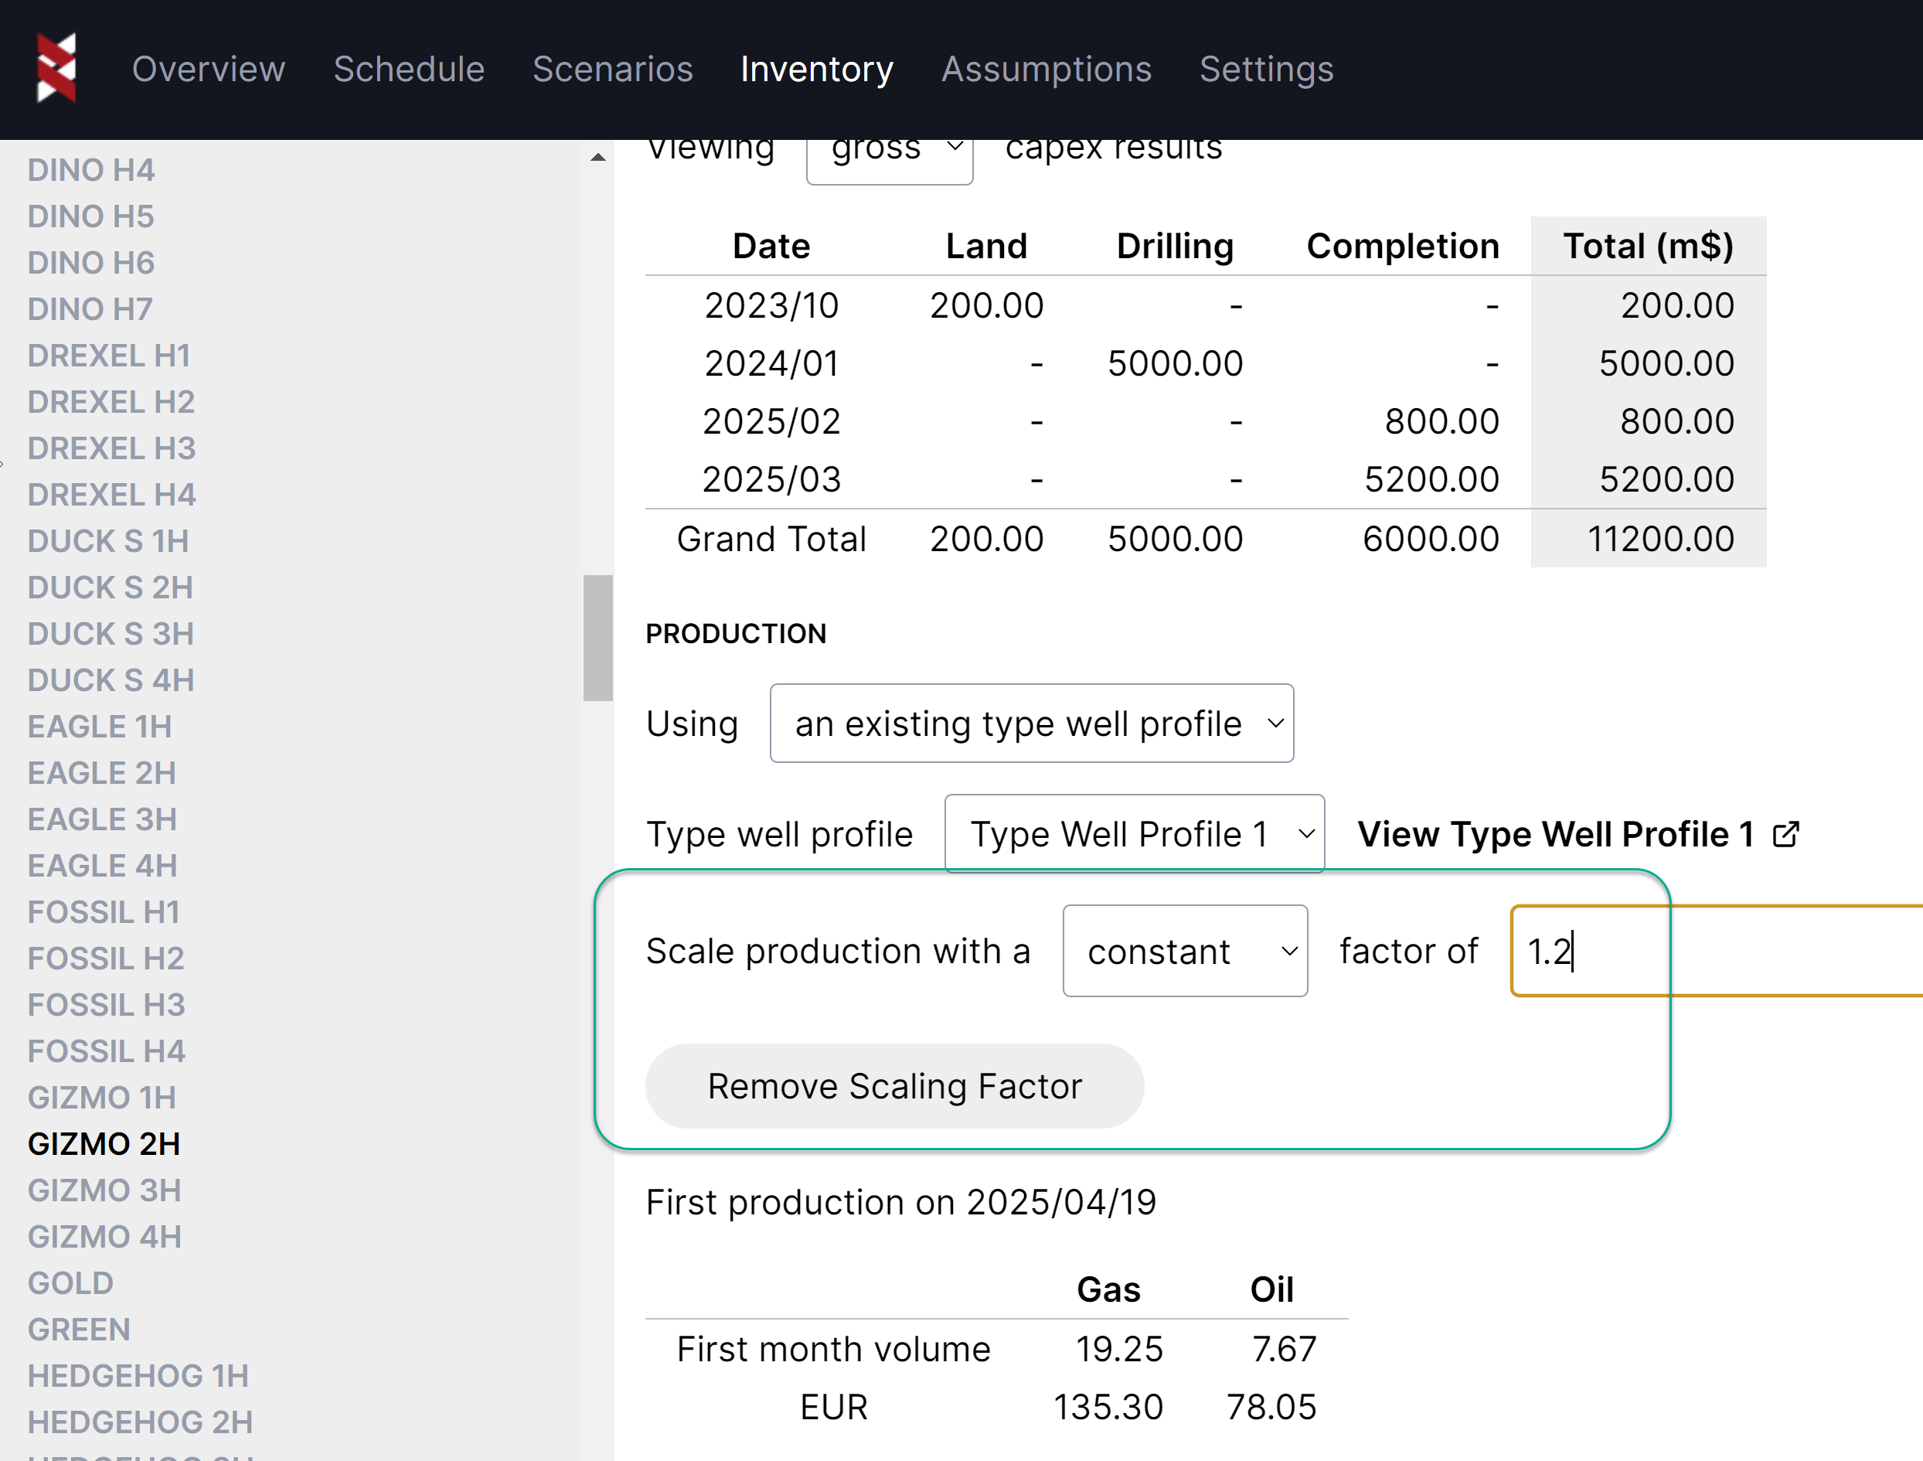
Task: Choose DREXEL H2 from the list
Action: 111,402
